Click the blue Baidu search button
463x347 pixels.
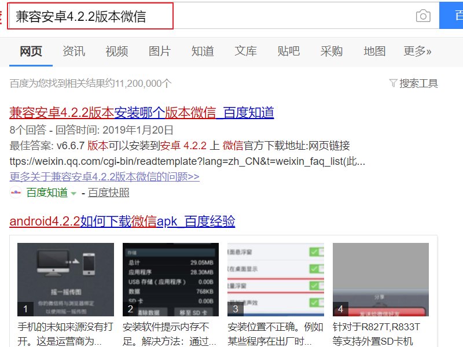click(x=454, y=16)
